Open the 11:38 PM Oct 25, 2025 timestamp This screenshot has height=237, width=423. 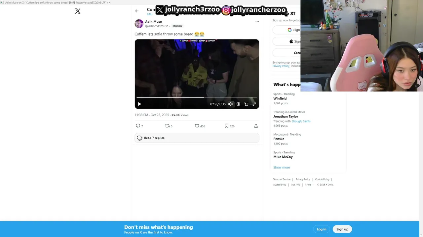(152, 115)
